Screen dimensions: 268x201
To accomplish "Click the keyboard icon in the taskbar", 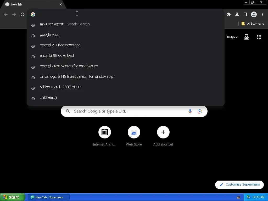I will tap(239, 197).
